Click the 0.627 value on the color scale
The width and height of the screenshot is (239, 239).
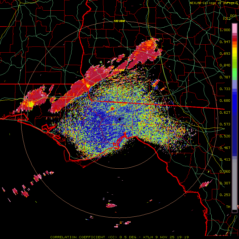tap(225, 113)
